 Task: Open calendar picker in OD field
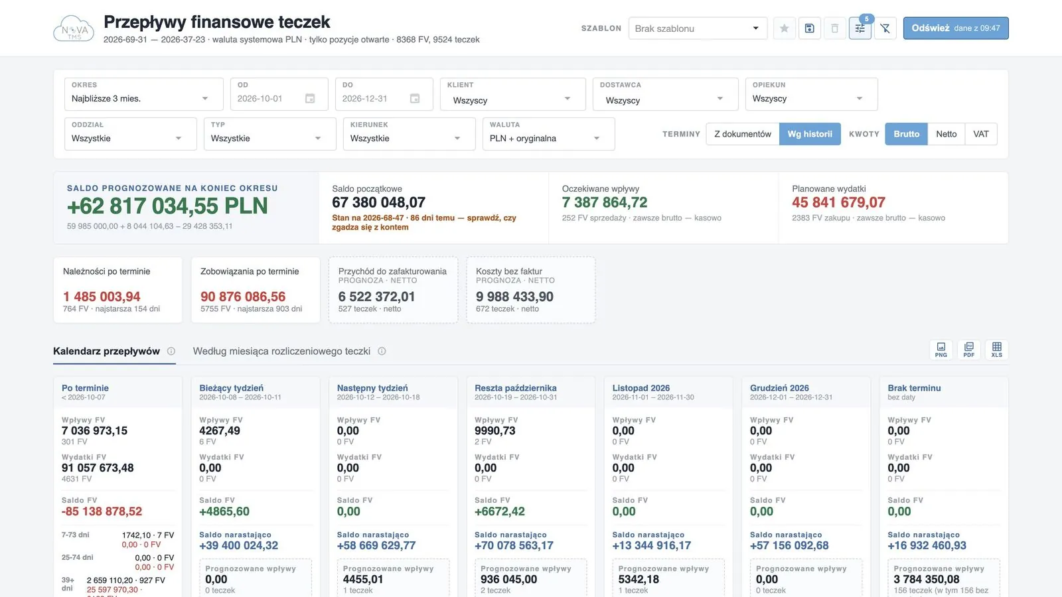point(310,98)
